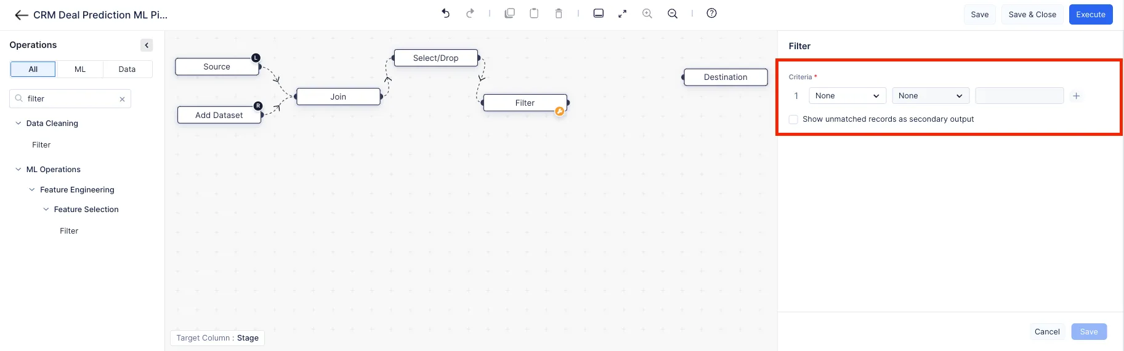Viewport: 1124px width, 351px height.
Task: Clear the filter search text
Action: 122,99
